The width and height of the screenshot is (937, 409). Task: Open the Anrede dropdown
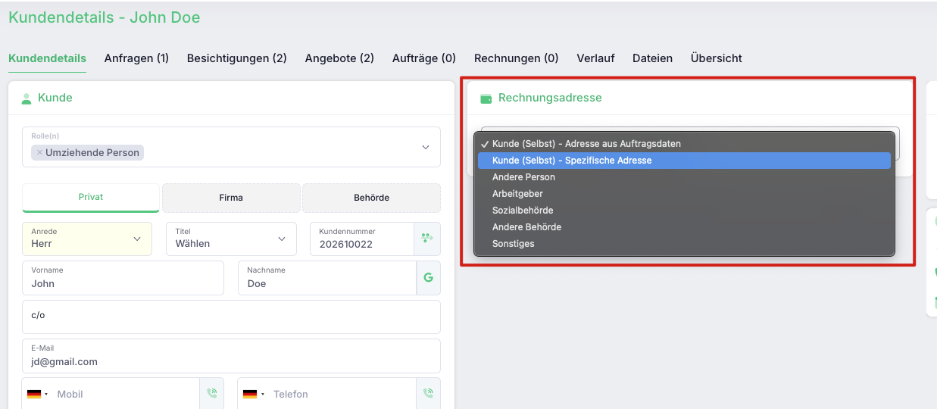(87, 239)
